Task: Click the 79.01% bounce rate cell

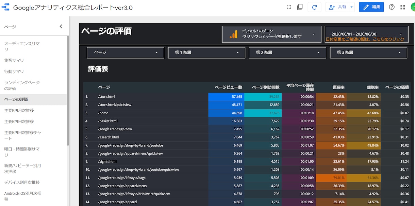Action: coord(331,178)
